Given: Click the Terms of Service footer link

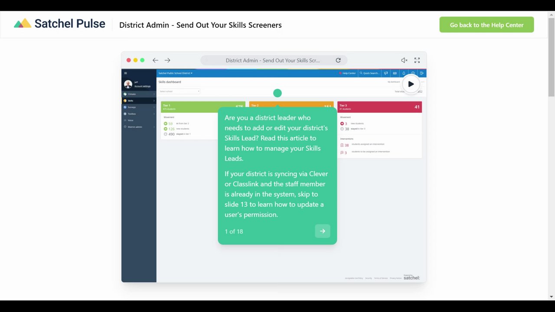Looking at the screenshot, I should tap(381, 278).
